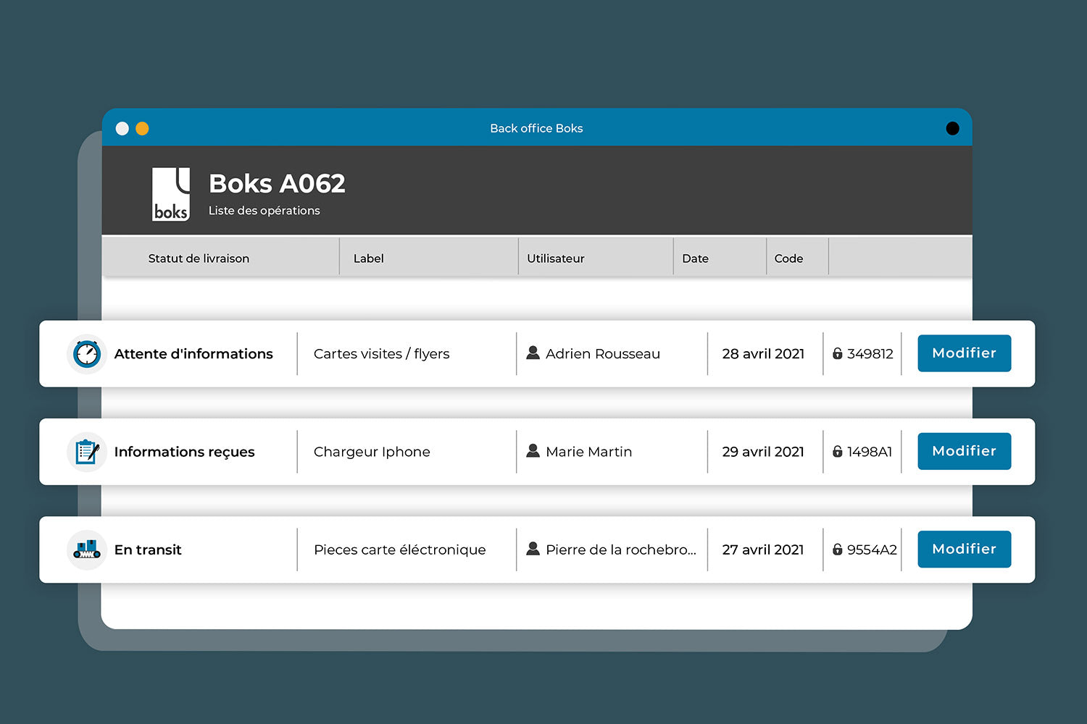Select the Label column header
This screenshot has width=1087, height=724.
[x=368, y=258]
